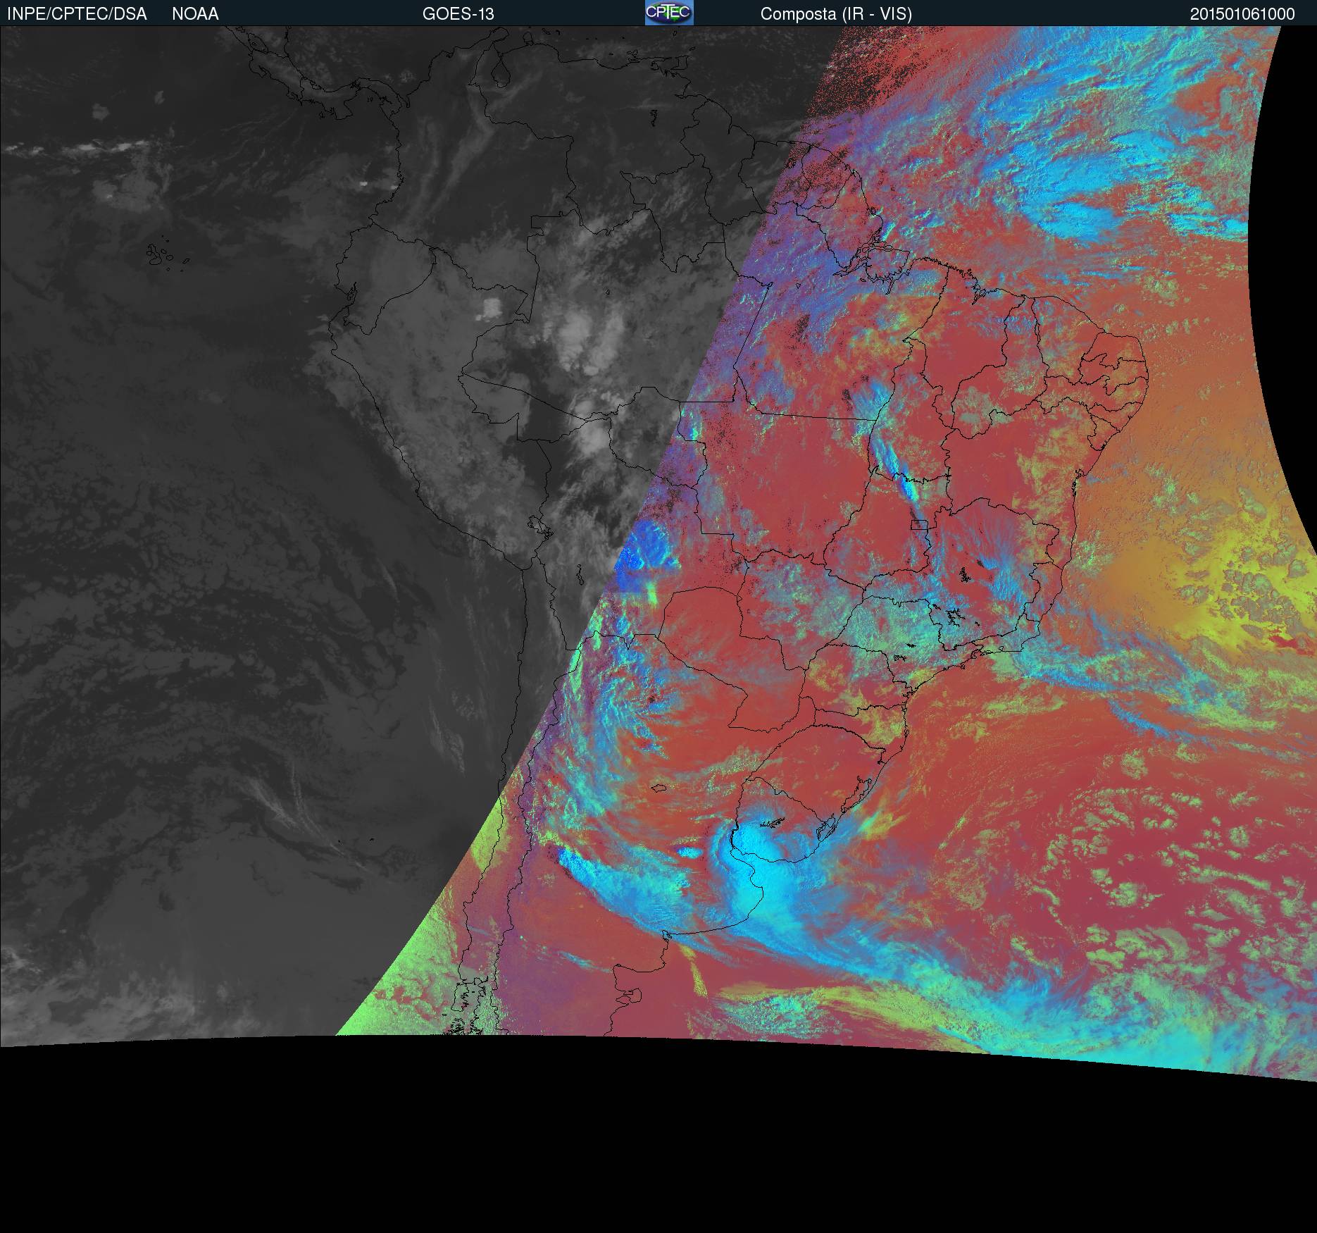Click the NOAA text in header
The height and width of the screenshot is (1233, 1317).
[195, 14]
